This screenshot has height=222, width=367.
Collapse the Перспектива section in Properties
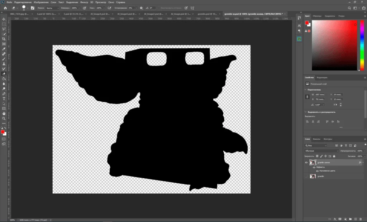(x=306, y=90)
